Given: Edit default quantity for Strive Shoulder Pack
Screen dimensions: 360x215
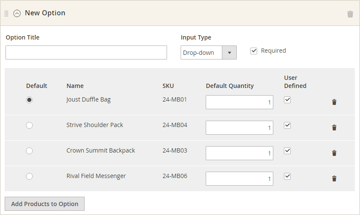Looking at the screenshot, I should point(239,127).
